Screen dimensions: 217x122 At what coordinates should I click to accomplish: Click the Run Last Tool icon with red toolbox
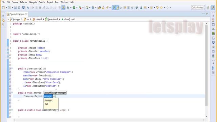click(80, 7)
